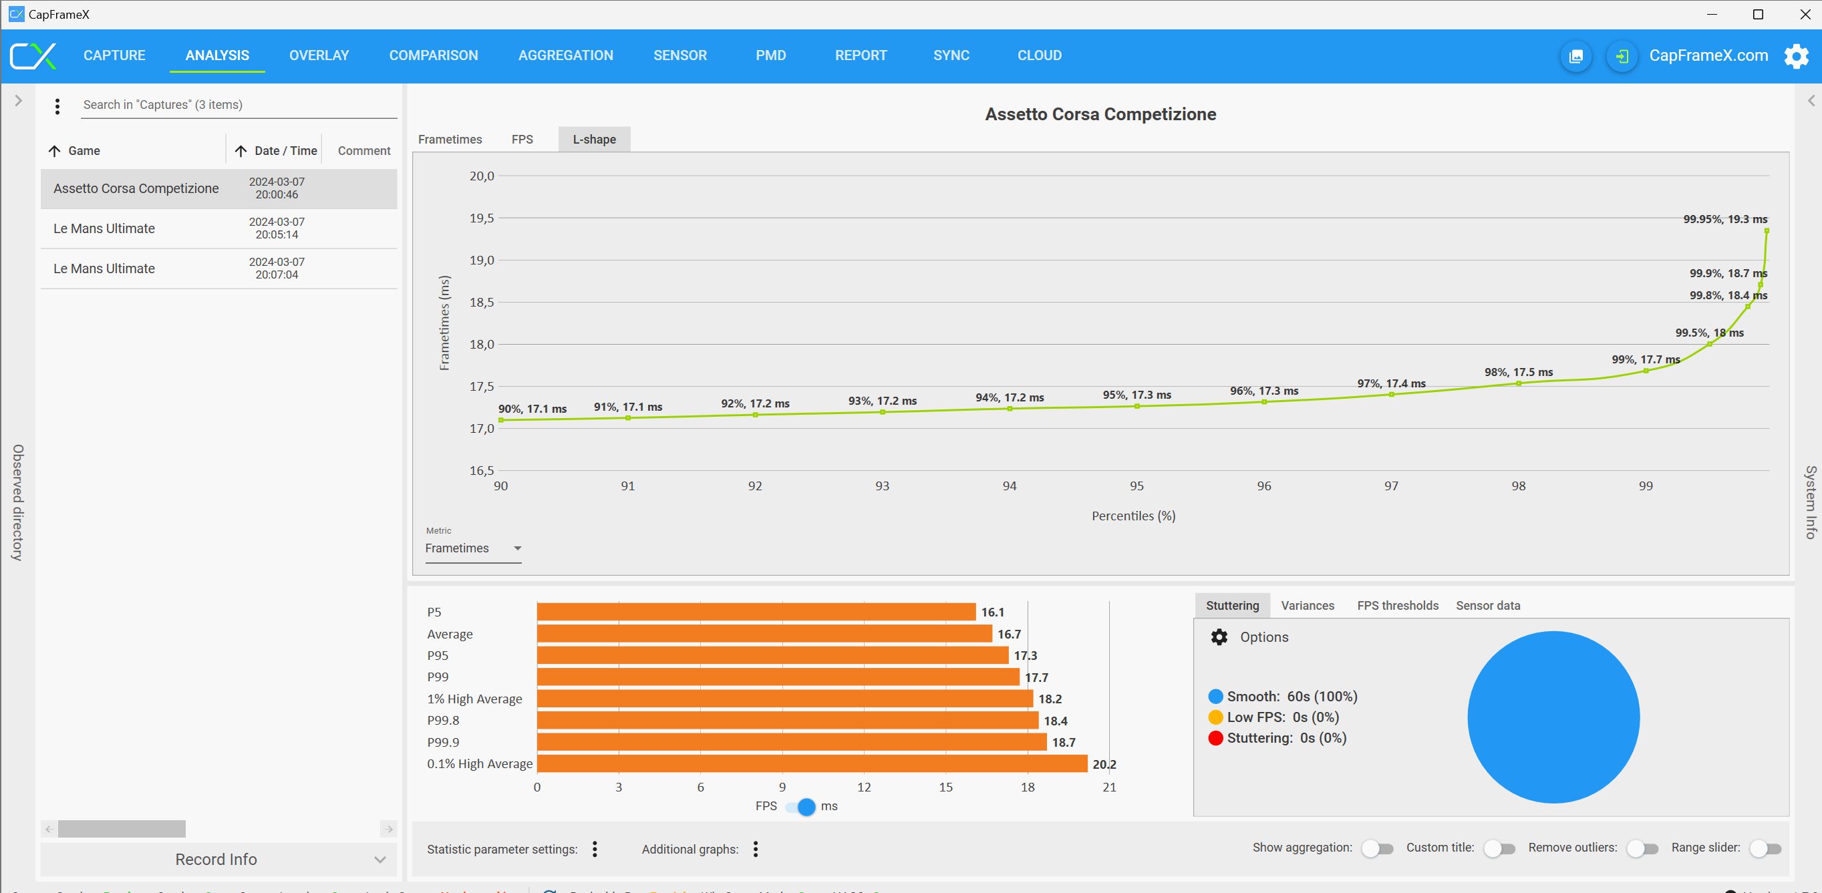The width and height of the screenshot is (1822, 893).
Task: Expand the System Info side panel
Action: (x=1811, y=101)
